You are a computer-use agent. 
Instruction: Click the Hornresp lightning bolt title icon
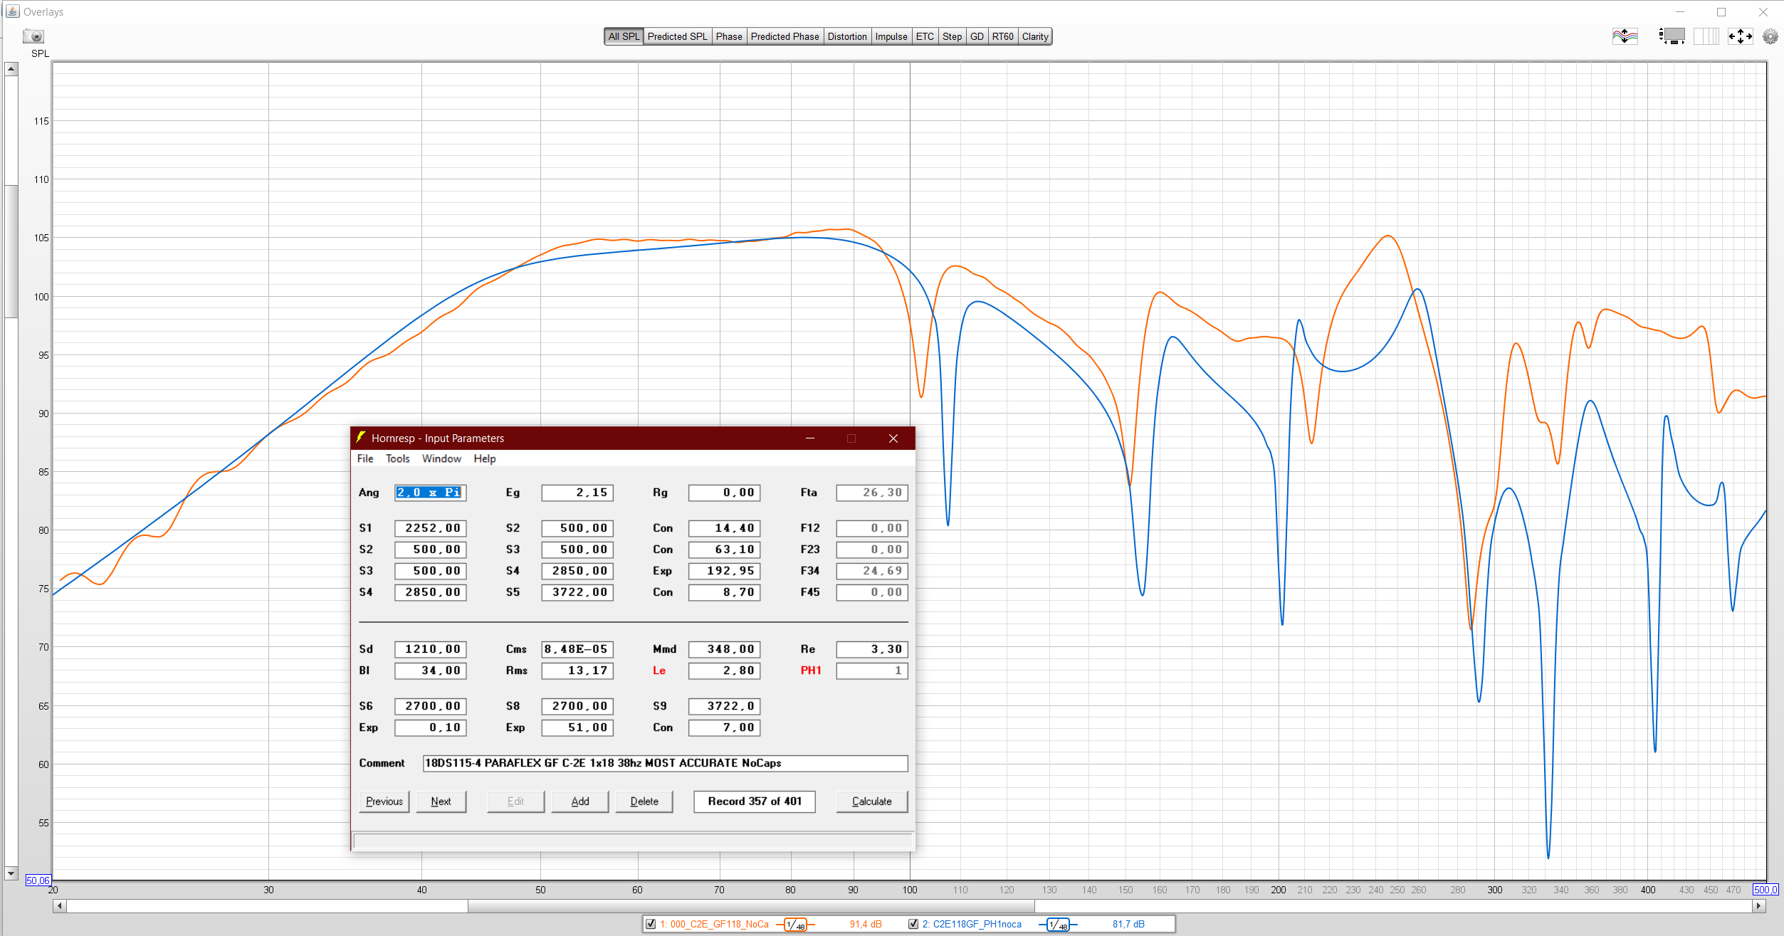(361, 438)
